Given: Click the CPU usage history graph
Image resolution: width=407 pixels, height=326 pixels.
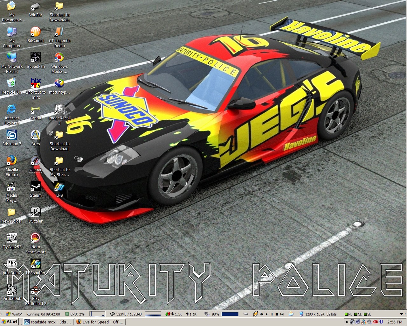Looking at the screenshot, I should click(x=97, y=314).
